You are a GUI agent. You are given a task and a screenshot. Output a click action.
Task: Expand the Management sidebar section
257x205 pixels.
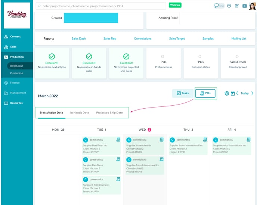point(18,93)
